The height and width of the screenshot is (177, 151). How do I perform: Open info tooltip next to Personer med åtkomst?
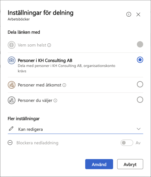(64, 85)
